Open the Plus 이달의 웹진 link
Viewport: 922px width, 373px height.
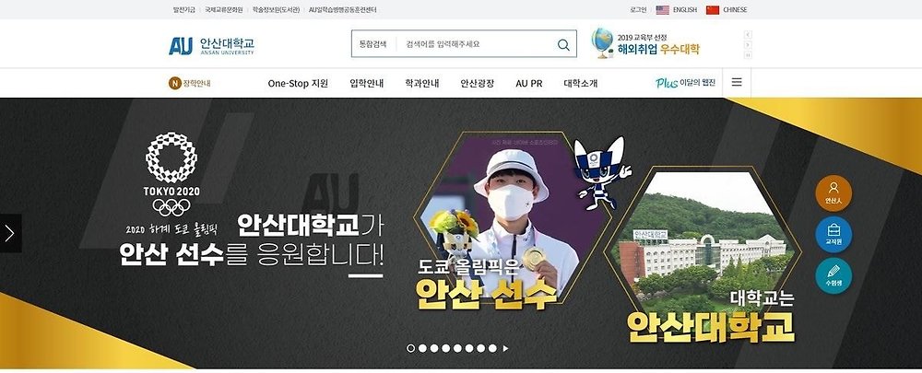coord(686,83)
